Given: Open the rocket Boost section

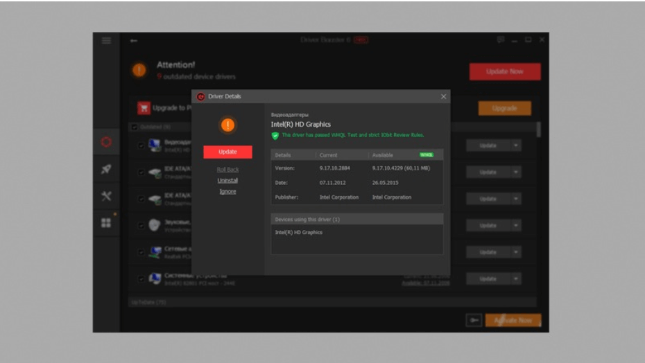Looking at the screenshot, I should coord(106,169).
